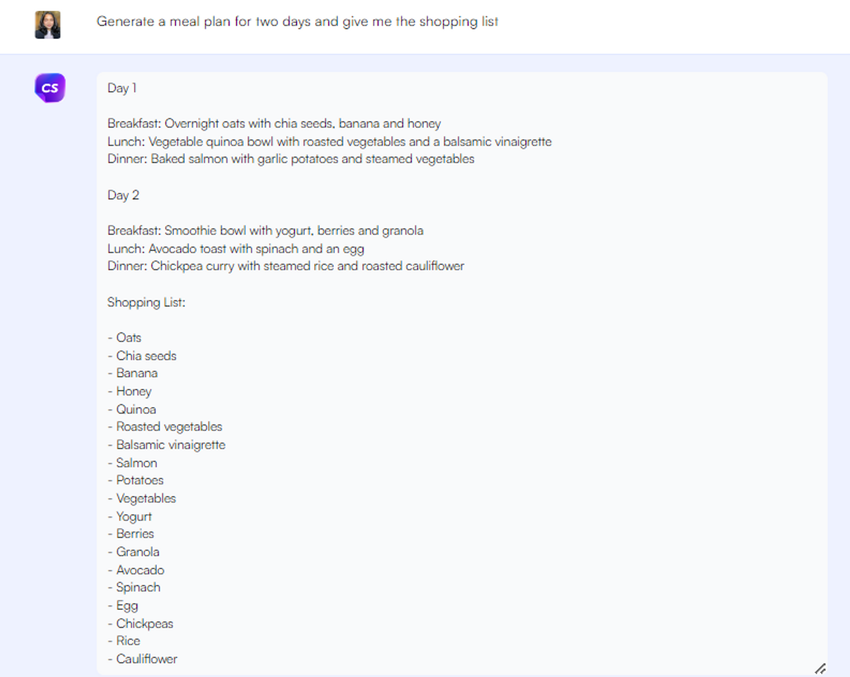
Task: Click the user profile avatar photo
Action: point(48,25)
